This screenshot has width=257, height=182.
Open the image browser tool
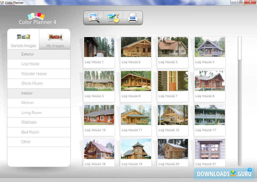pyautogui.click(x=93, y=17)
